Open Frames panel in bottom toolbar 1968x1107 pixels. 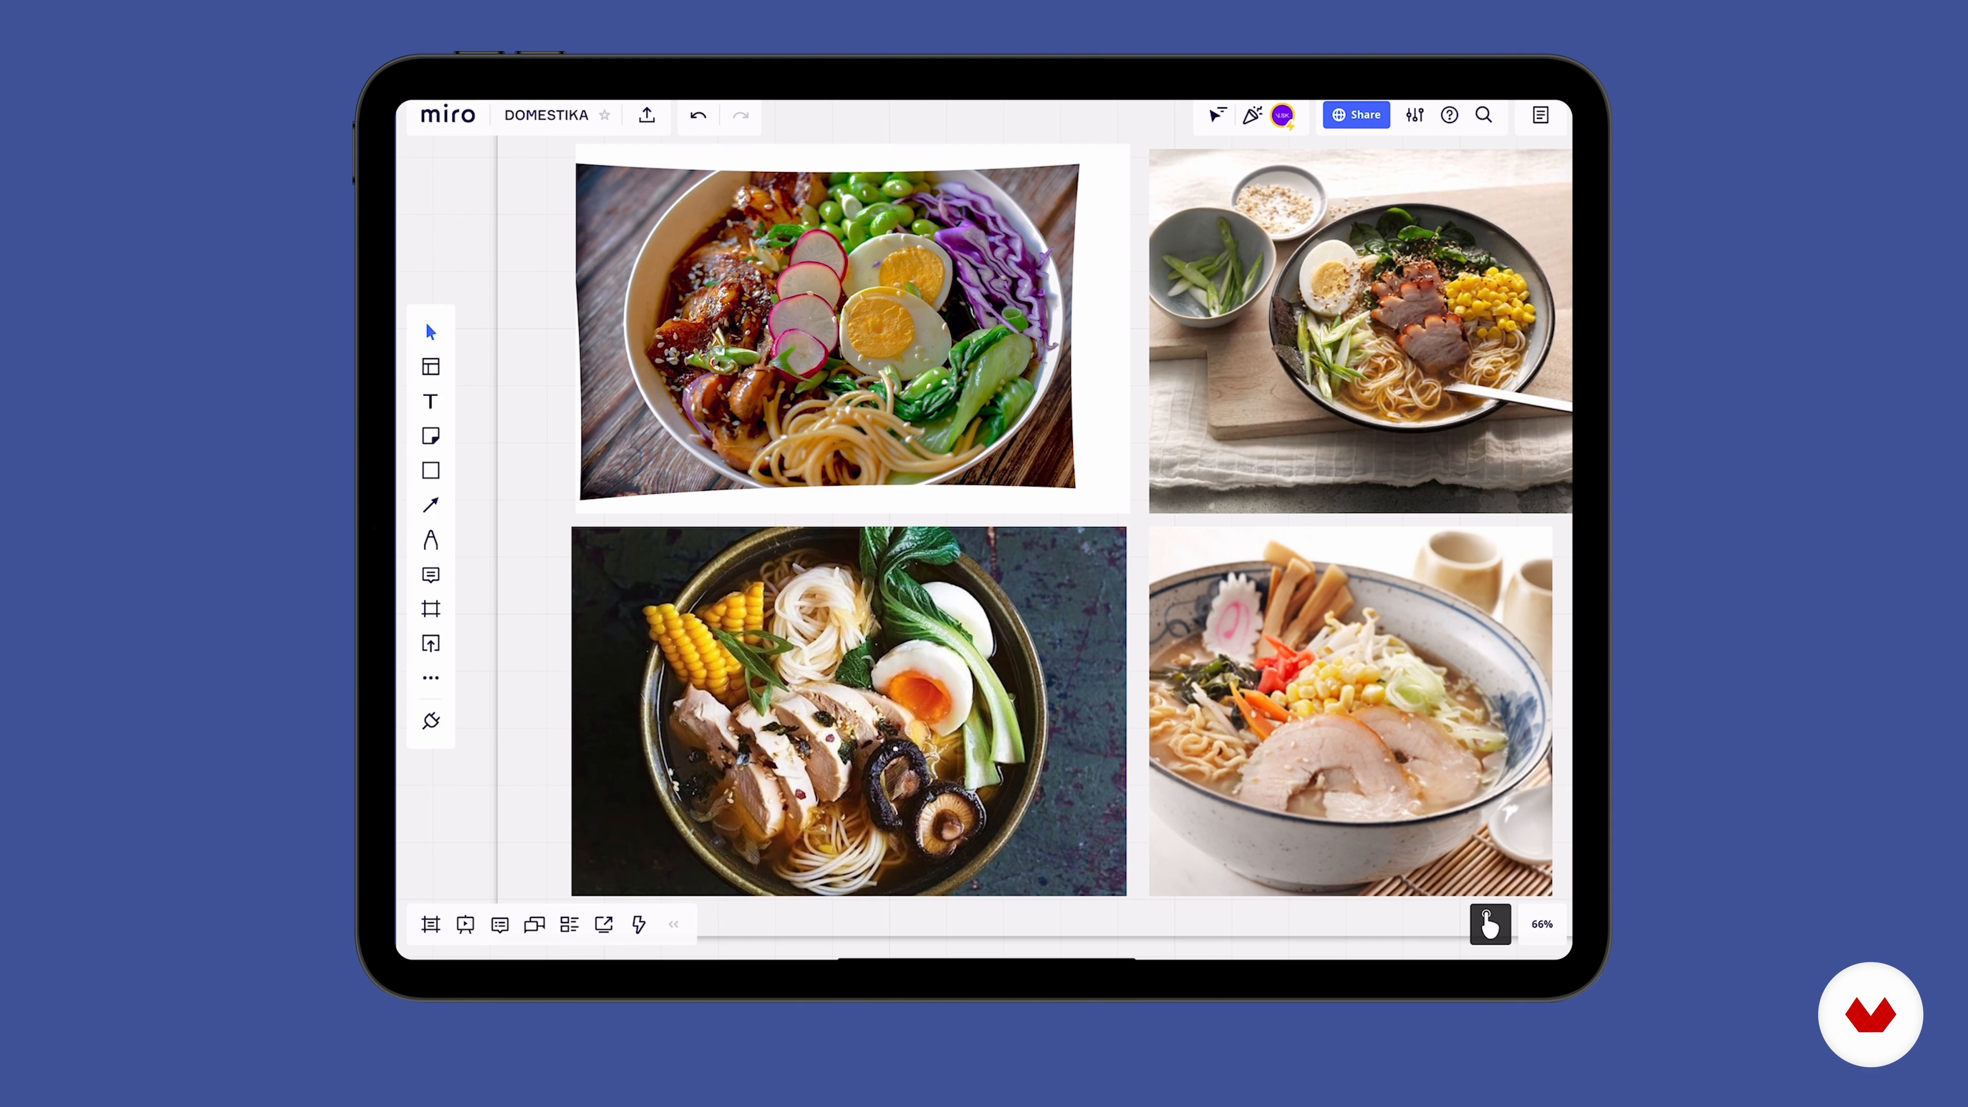pyautogui.click(x=431, y=925)
